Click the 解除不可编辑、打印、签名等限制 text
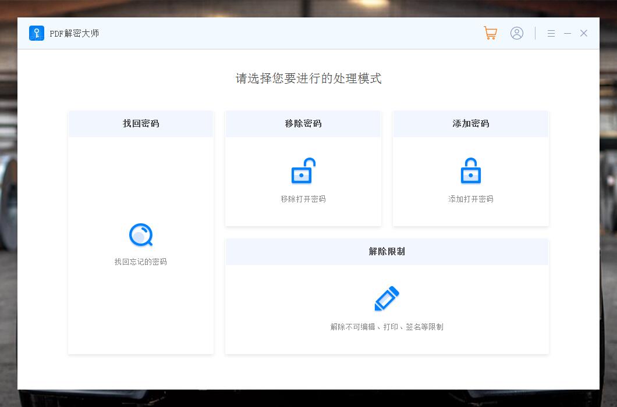The image size is (617, 407). (386, 326)
